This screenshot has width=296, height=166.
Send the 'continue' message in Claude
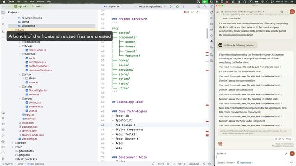[292, 154]
